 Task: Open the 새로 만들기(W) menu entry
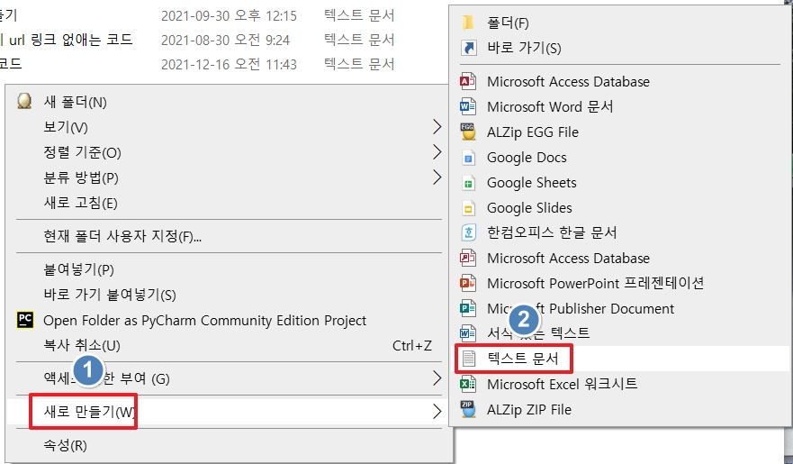click(89, 412)
